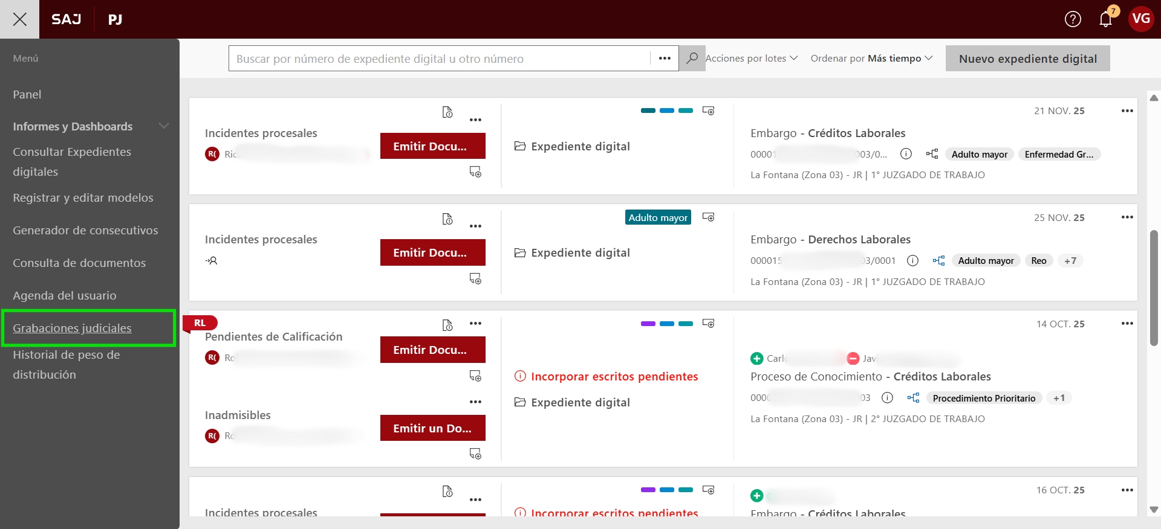Close the side menu with X icon
Viewport: 1161px width, 529px height.
tap(19, 19)
